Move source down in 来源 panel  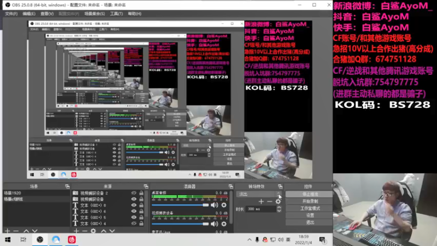pos(112,231)
